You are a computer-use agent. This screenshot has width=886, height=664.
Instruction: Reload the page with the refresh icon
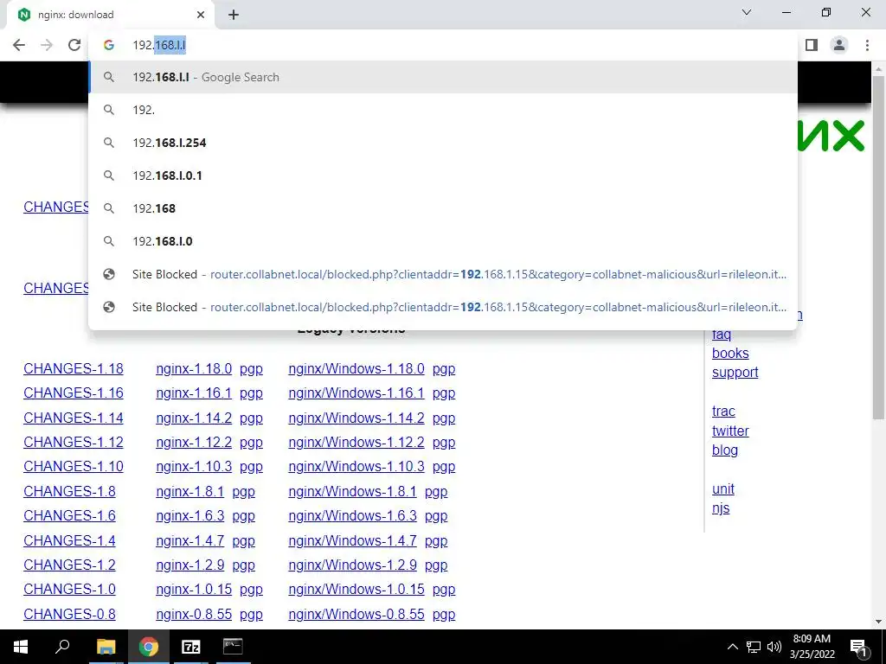[x=74, y=45]
